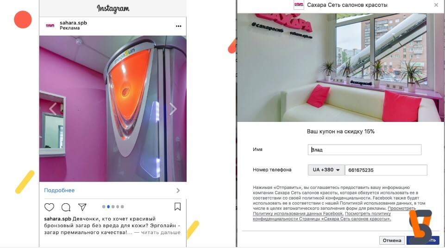The image size is (445, 248).
Task: Click the Отмена button
Action: (x=392, y=240)
